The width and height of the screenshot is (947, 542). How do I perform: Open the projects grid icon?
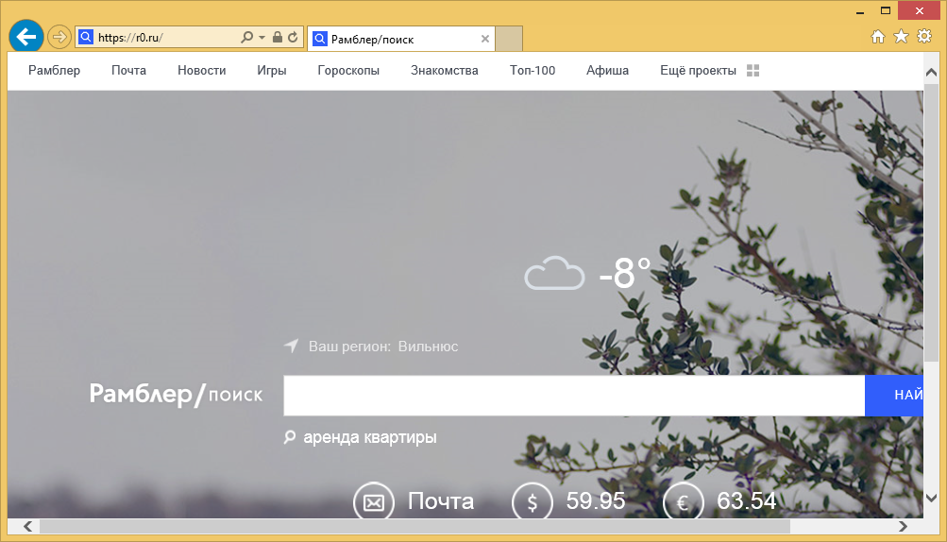coord(753,71)
